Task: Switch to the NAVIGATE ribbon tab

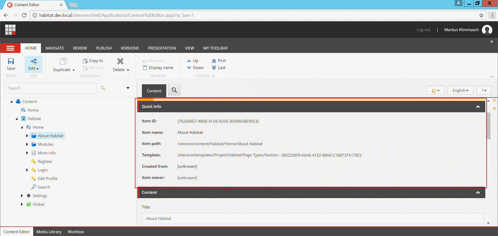Action: coord(55,48)
